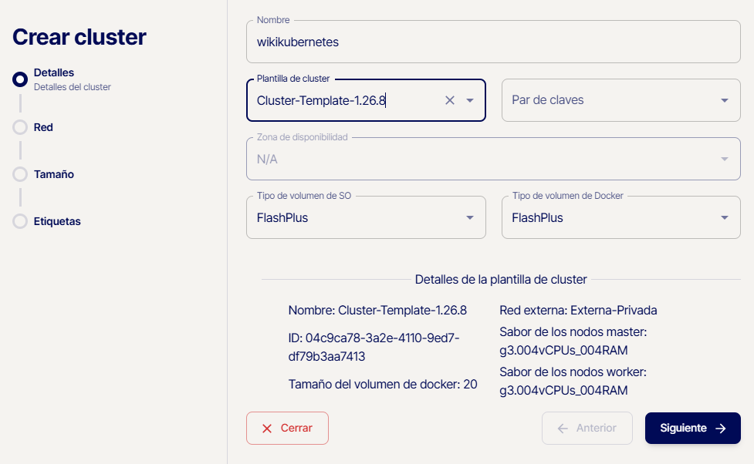Screen dimensions: 754x464
Task: Click the Nombre input field with wikikubernetes
Action: (492, 42)
